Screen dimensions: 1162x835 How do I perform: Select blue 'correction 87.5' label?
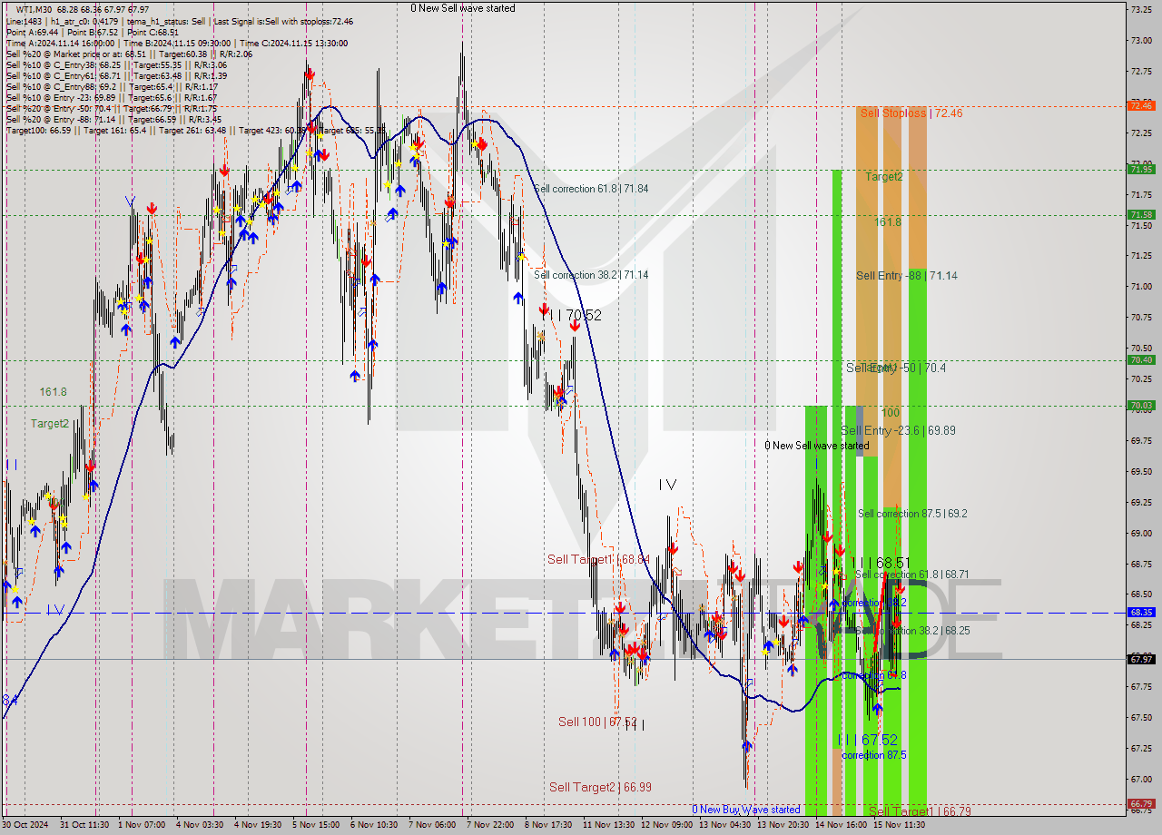pos(873,755)
